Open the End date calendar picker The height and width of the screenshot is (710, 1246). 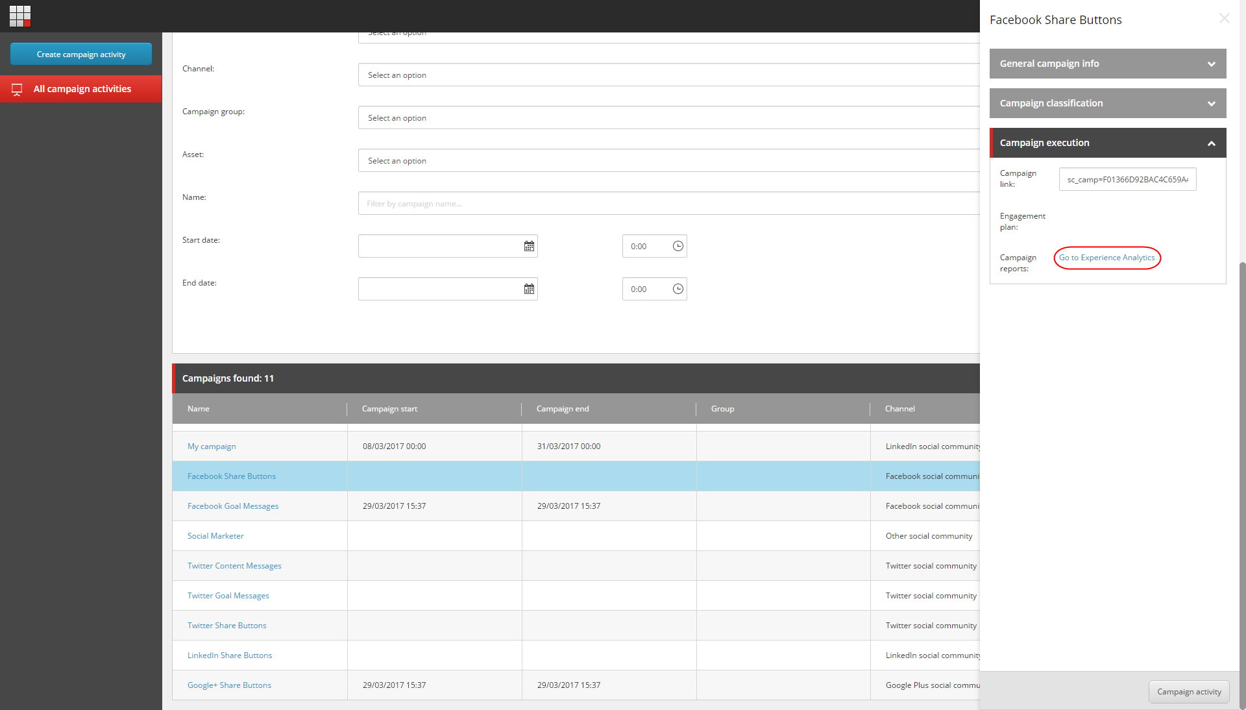click(529, 289)
